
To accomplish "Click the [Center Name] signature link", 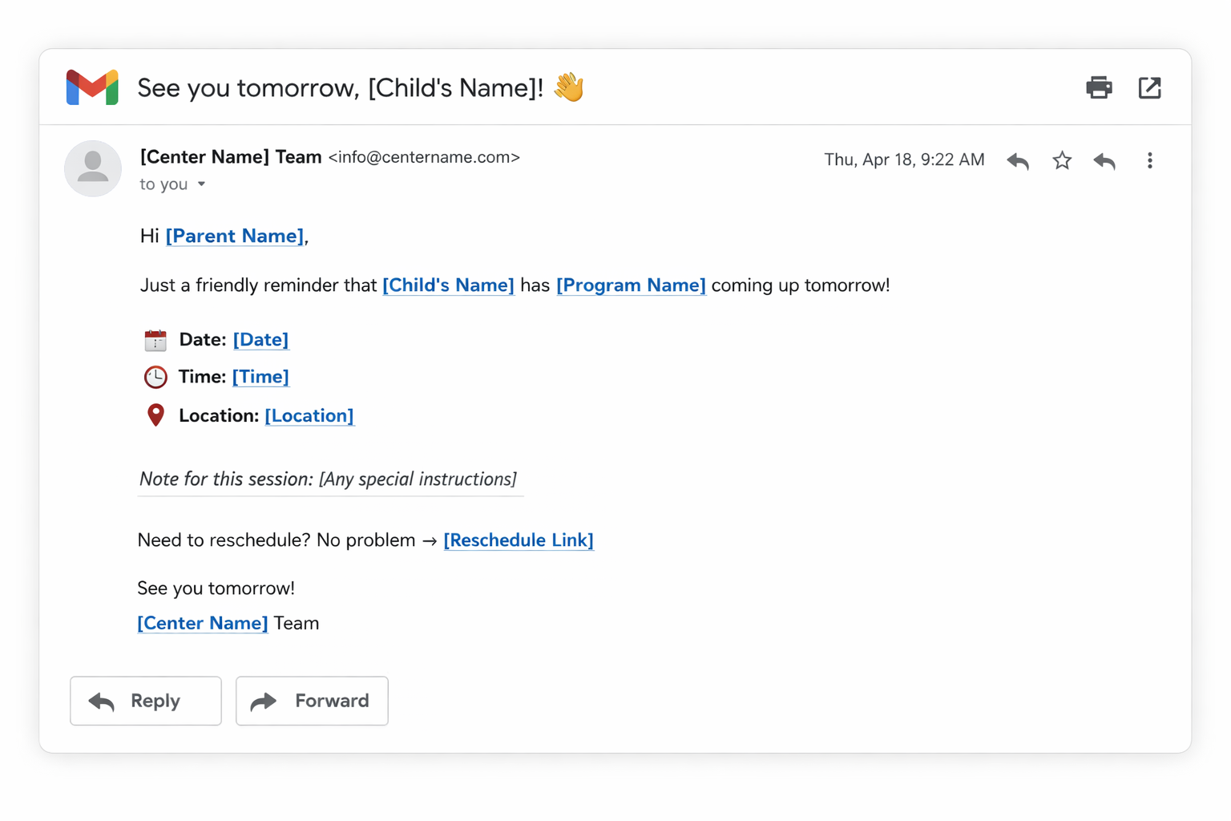I will [203, 623].
